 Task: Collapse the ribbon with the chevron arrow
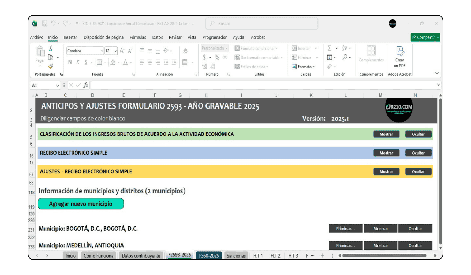(x=437, y=73)
